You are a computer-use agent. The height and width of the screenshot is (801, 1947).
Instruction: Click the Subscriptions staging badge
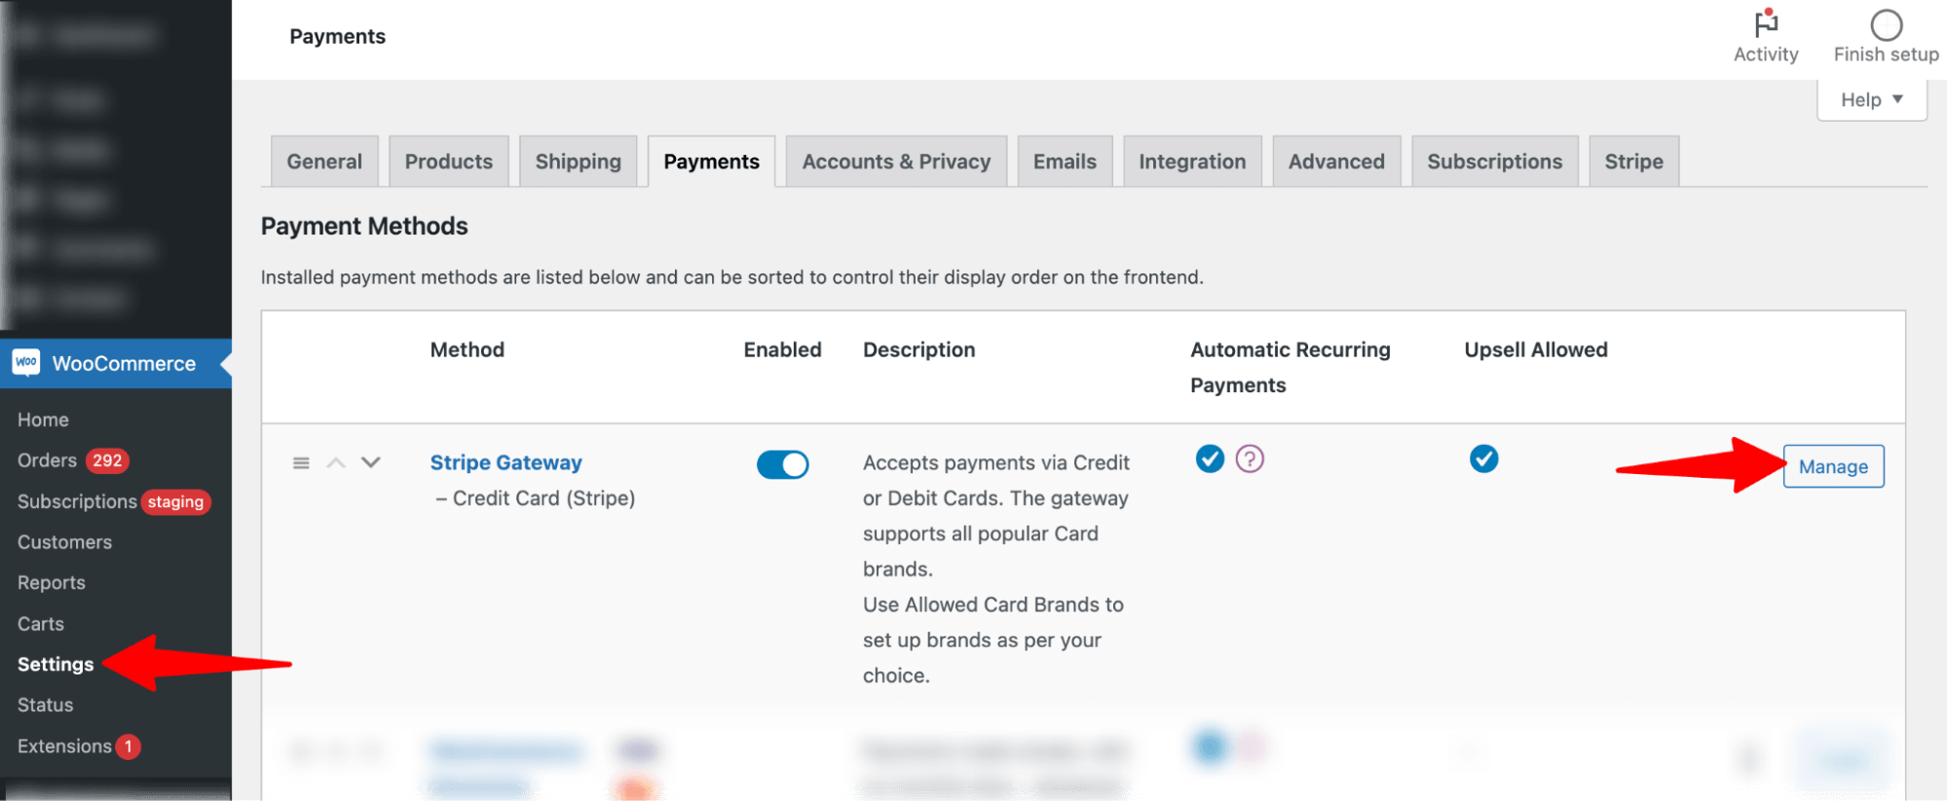(x=175, y=502)
